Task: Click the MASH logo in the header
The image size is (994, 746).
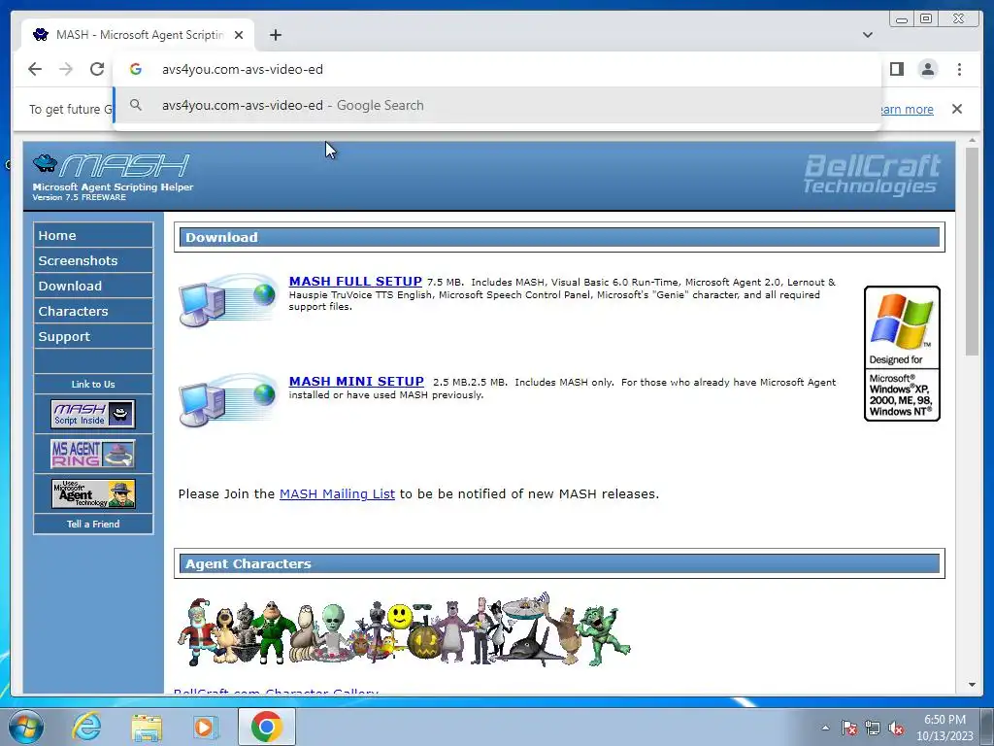Action: (112, 166)
